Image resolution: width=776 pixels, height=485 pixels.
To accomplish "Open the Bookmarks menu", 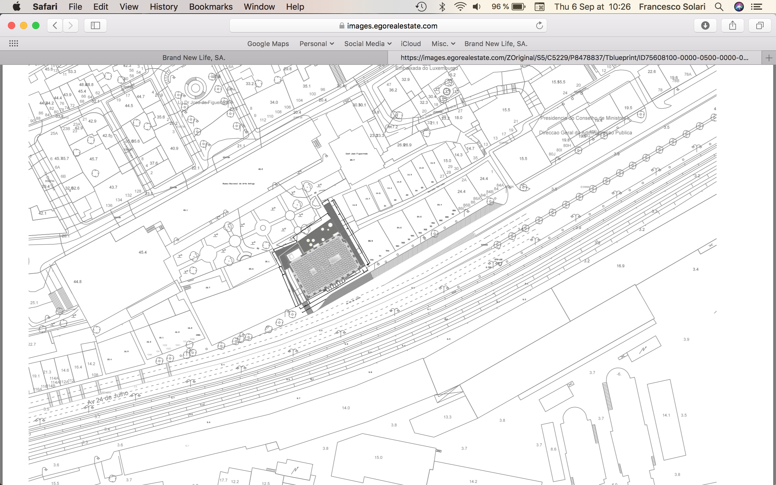I will click(x=211, y=7).
